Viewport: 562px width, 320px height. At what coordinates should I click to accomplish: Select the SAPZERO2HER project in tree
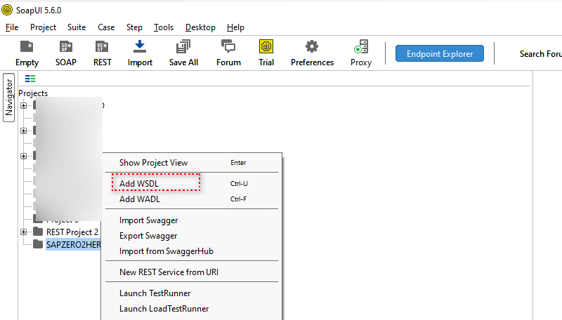(73, 244)
